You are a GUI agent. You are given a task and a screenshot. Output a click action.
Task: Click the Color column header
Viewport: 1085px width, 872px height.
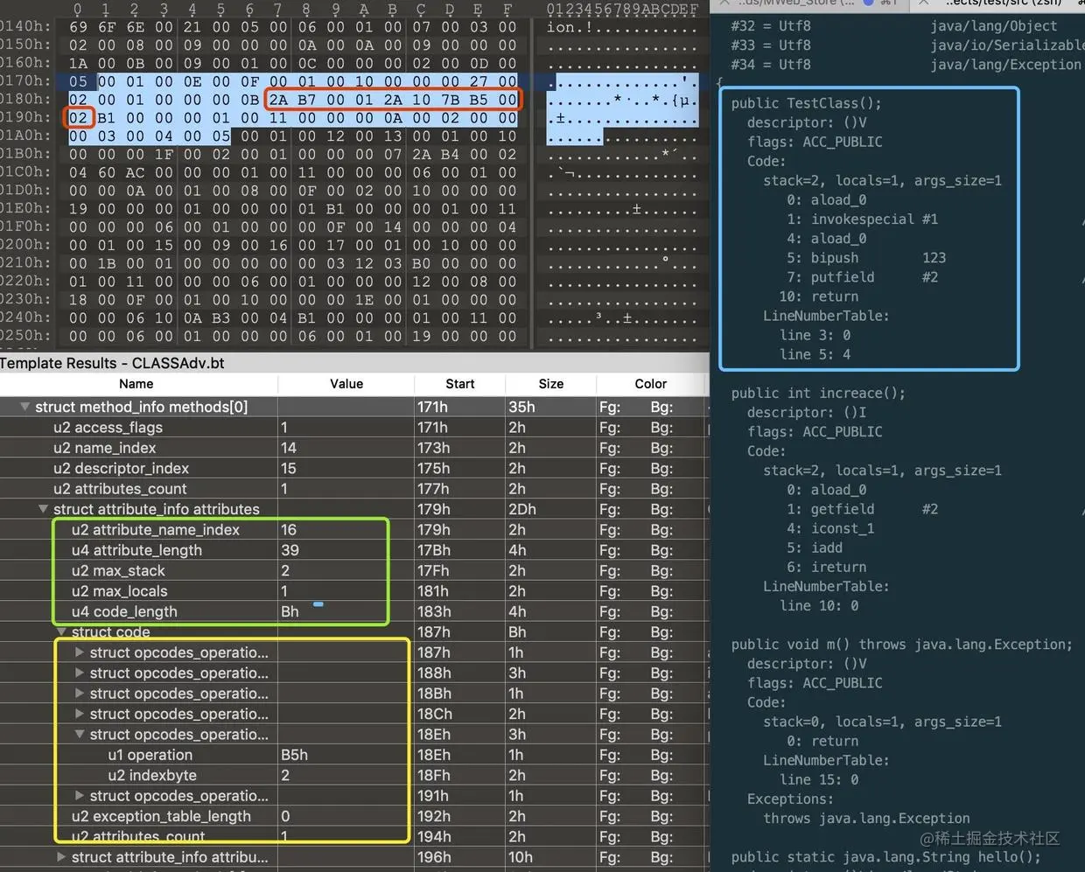tap(651, 384)
